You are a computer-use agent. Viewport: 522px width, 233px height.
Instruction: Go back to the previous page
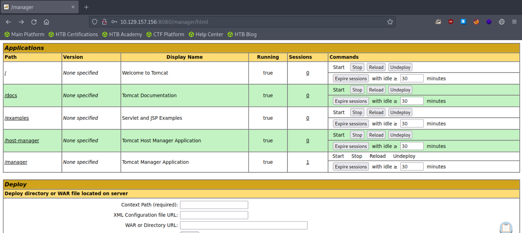coord(8,22)
